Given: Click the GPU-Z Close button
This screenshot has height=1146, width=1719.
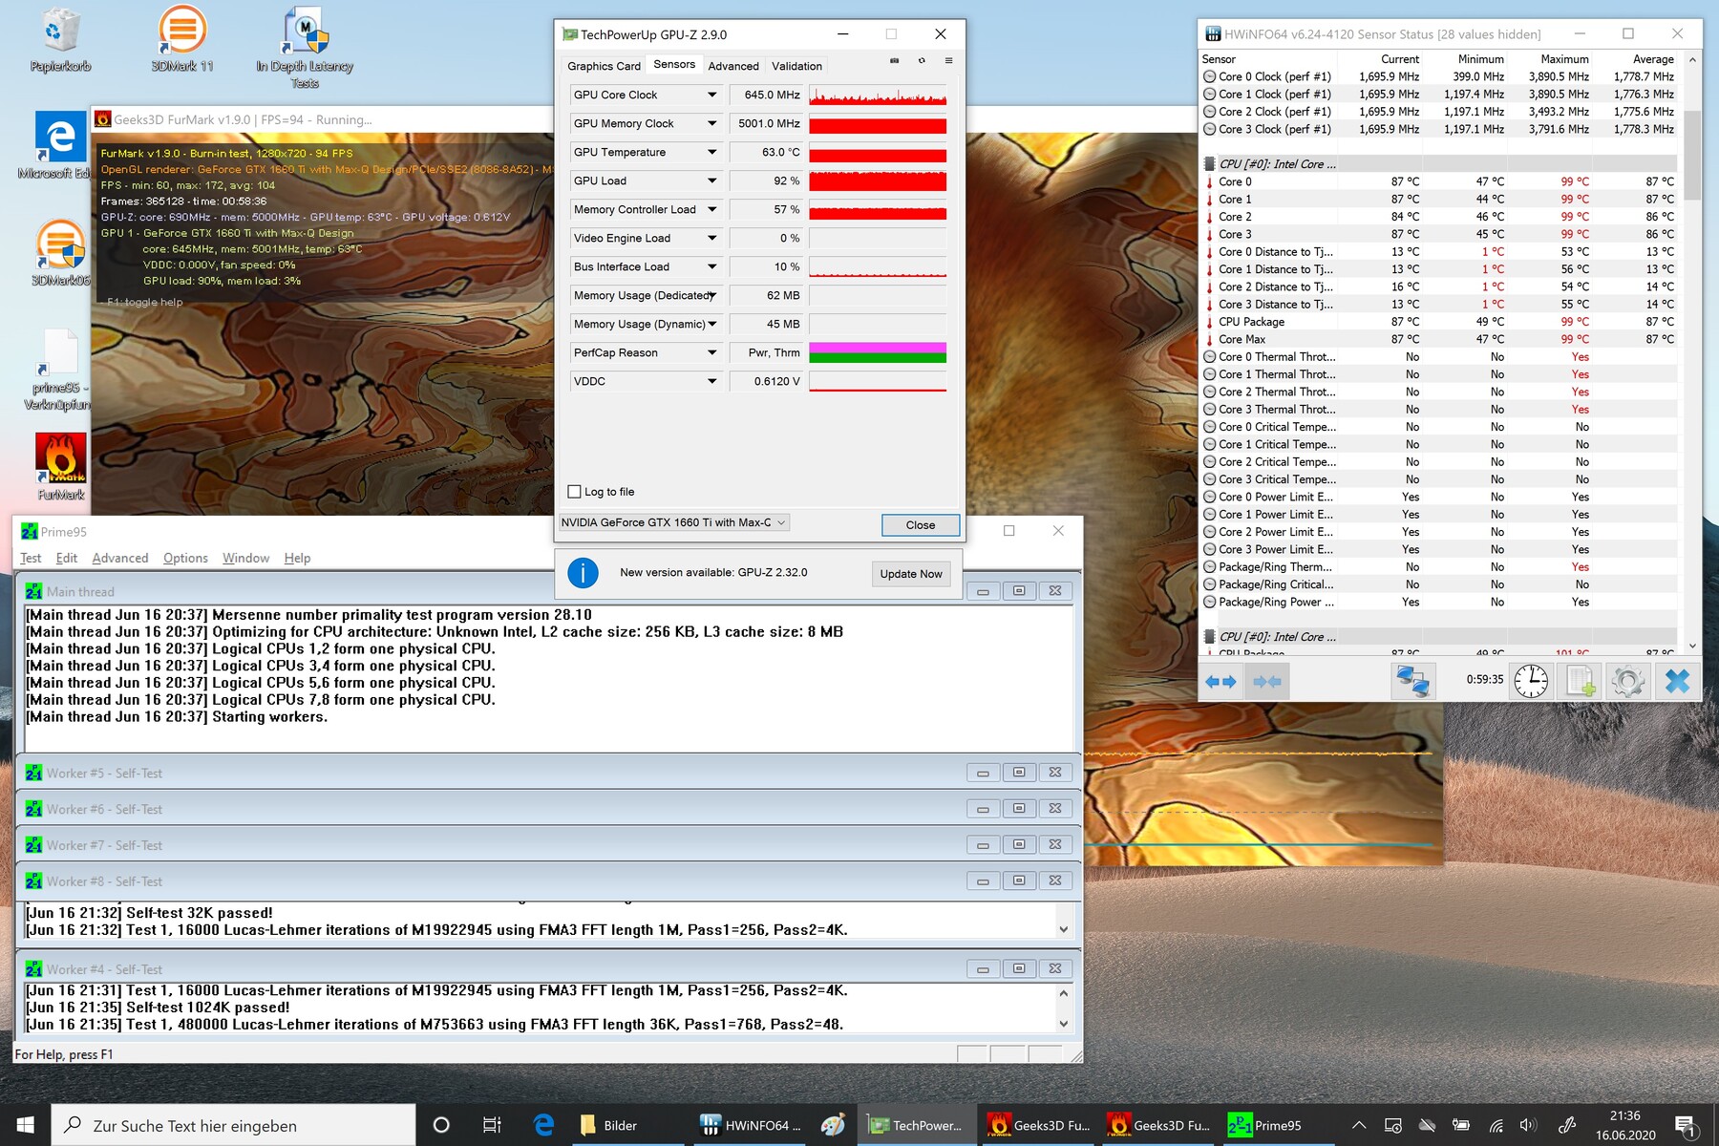Looking at the screenshot, I should click(920, 524).
